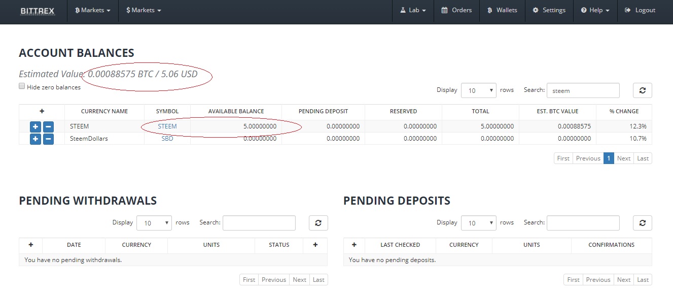673x292 pixels.
Task: Click Last in pending deposits pagination
Action: coord(643,280)
